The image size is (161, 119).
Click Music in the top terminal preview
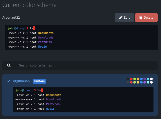tap(42, 47)
